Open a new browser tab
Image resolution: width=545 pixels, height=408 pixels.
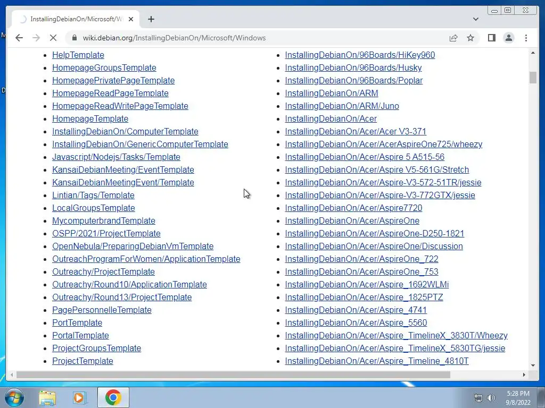[x=151, y=19]
